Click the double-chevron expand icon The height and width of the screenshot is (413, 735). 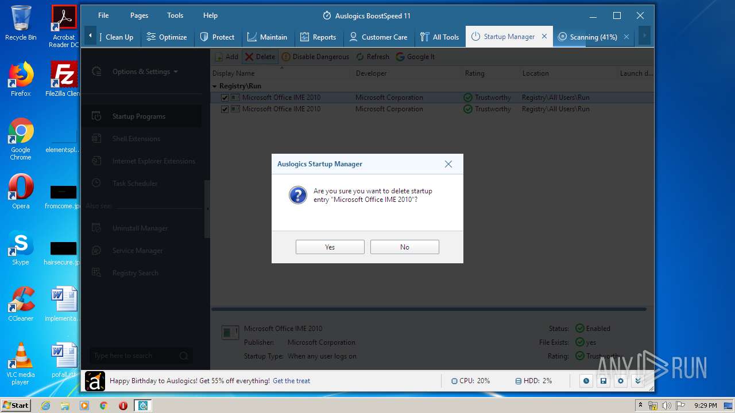click(638, 381)
